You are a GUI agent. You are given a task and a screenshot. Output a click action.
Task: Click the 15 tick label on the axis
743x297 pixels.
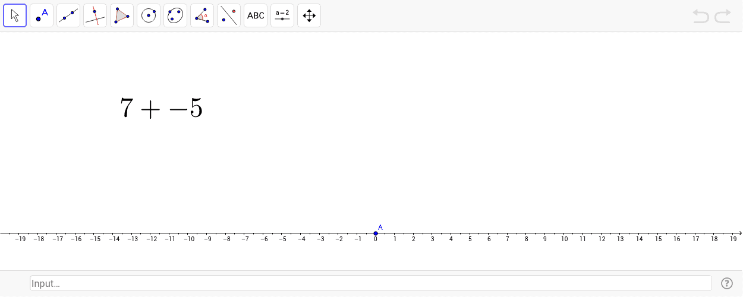(x=658, y=239)
